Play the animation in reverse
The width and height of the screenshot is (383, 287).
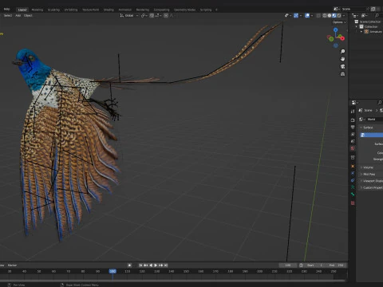point(151,265)
